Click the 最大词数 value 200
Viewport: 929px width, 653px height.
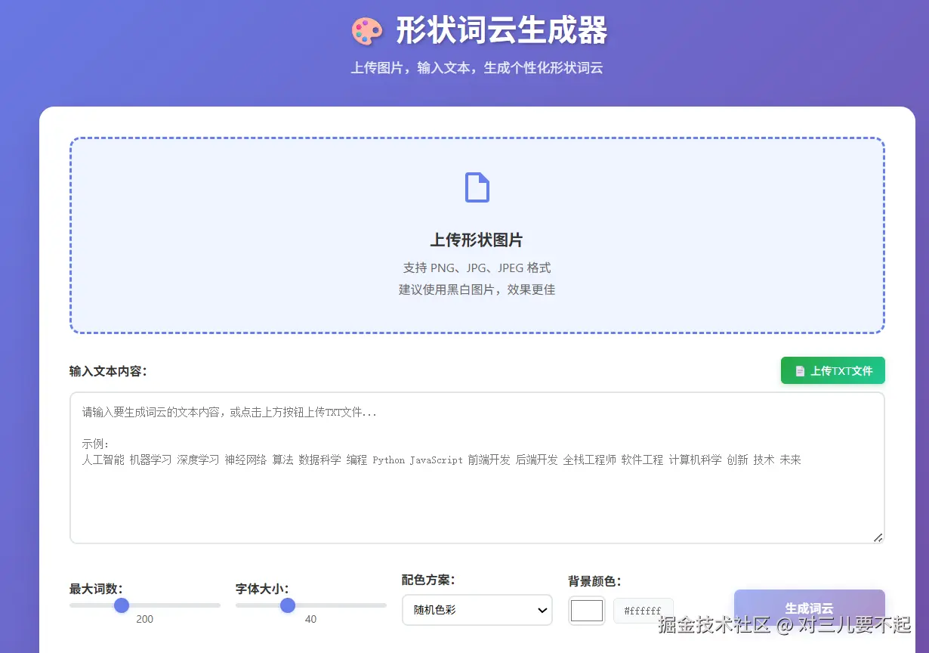(144, 619)
